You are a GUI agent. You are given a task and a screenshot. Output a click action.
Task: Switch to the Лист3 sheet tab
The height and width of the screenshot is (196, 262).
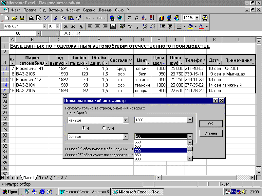click(58, 178)
